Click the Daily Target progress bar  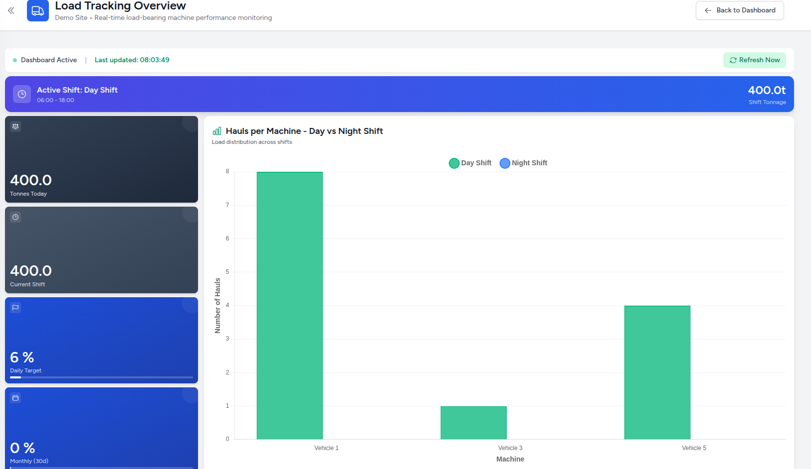point(101,377)
